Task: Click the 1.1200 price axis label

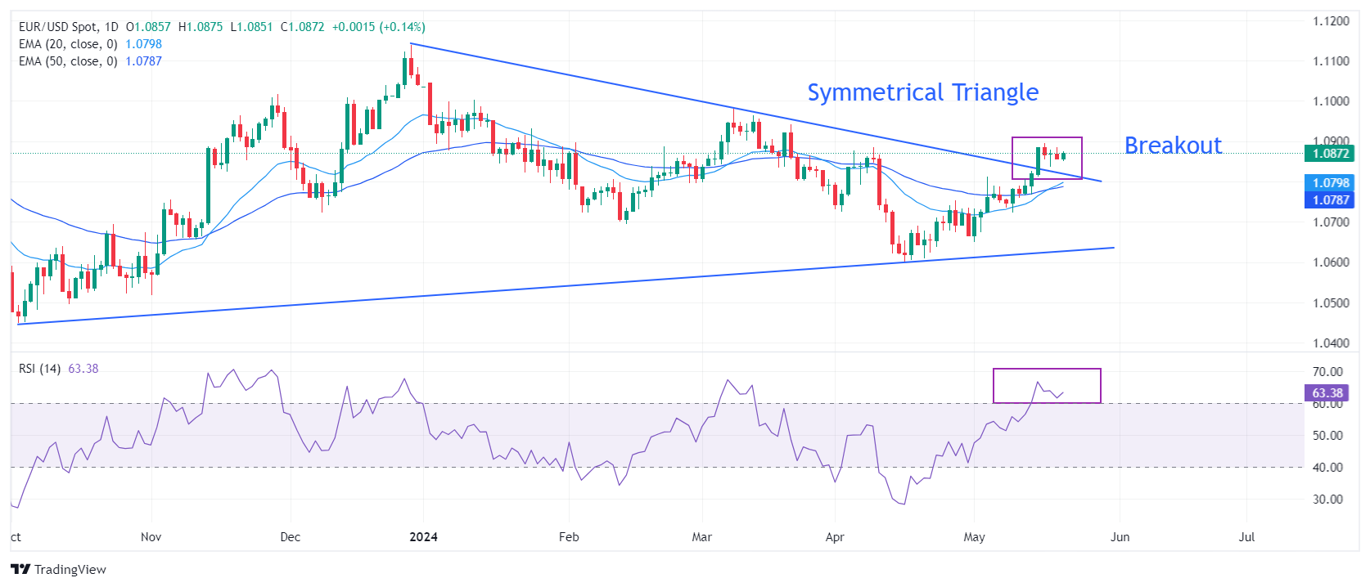Action: point(1331,21)
